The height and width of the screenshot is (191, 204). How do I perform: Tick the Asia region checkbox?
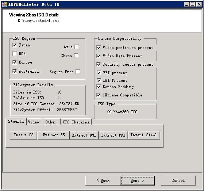(77, 47)
